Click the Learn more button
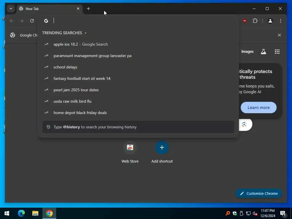 [258, 108]
